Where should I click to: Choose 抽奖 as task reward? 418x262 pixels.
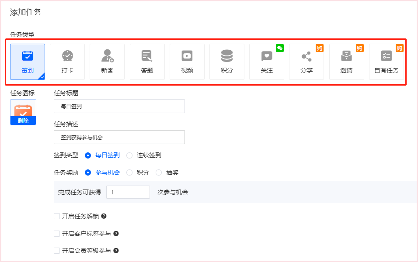[x=159, y=172]
